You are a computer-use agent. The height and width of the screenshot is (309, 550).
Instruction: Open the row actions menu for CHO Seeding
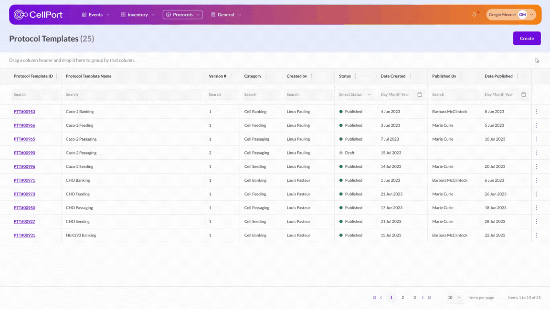pos(536,221)
